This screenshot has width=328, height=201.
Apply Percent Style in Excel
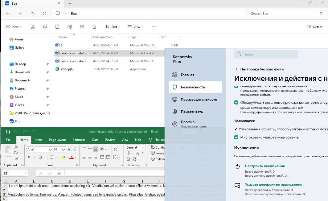(137, 153)
